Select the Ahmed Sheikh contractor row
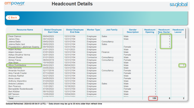This screenshot has width=194, height=108. (96, 57)
